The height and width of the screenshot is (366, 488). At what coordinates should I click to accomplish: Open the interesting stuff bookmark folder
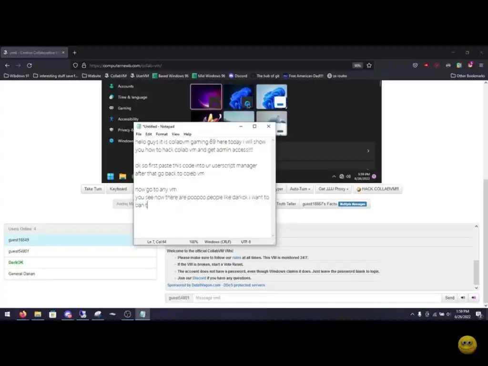55,76
